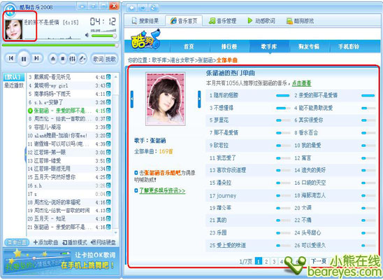The height and width of the screenshot is (280, 383).
Task: Switch to the 搜索结果 tab
Action: click(145, 21)
